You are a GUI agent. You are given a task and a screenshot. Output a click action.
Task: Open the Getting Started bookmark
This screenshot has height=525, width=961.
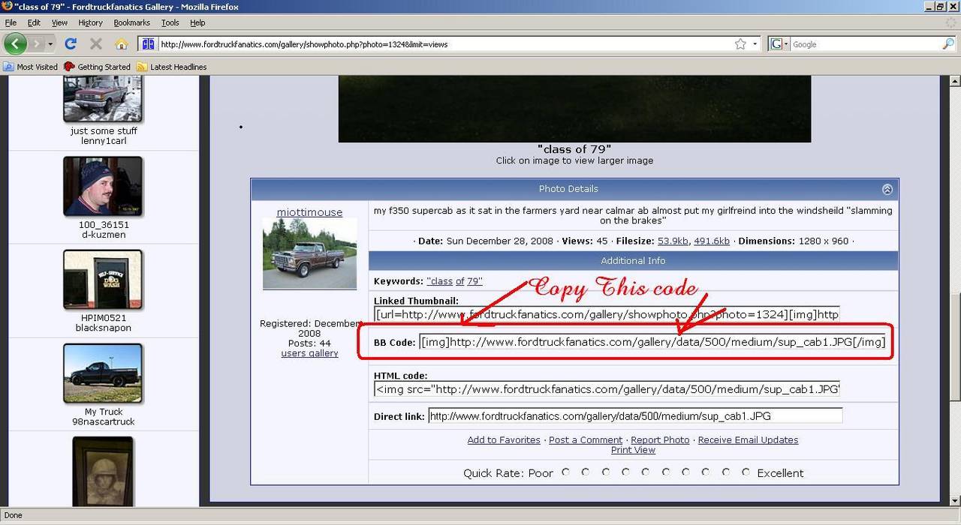(98, 67)
